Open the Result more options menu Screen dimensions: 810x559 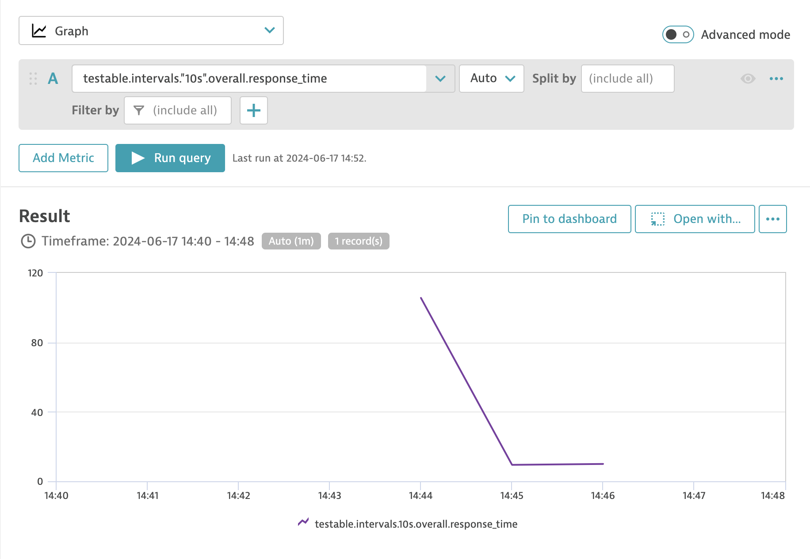click(x=773, y=219)
